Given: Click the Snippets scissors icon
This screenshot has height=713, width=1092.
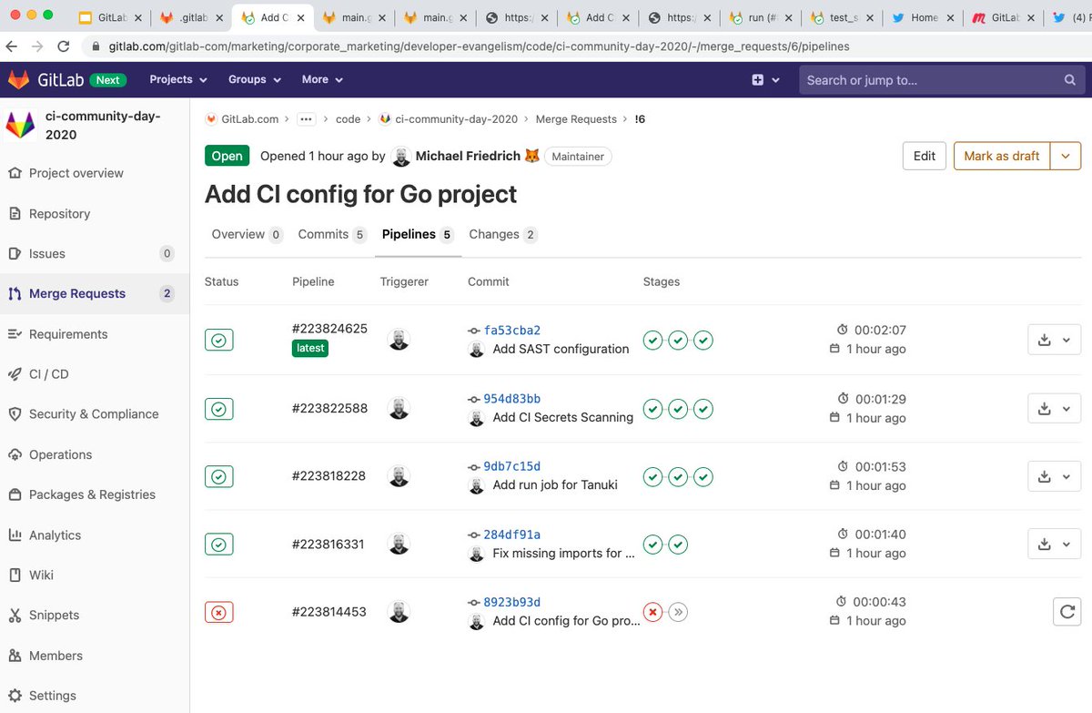Looking at the screenshot, I should coord(15,616).
